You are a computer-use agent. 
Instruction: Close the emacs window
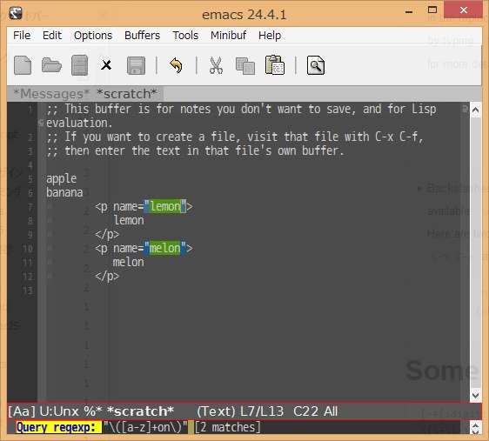(464, 10)
